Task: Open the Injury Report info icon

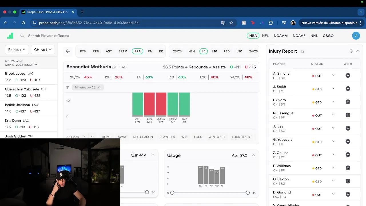Action: pos(351,51)
